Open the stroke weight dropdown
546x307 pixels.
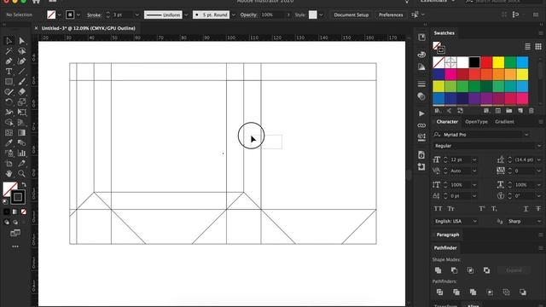point(136,15)
